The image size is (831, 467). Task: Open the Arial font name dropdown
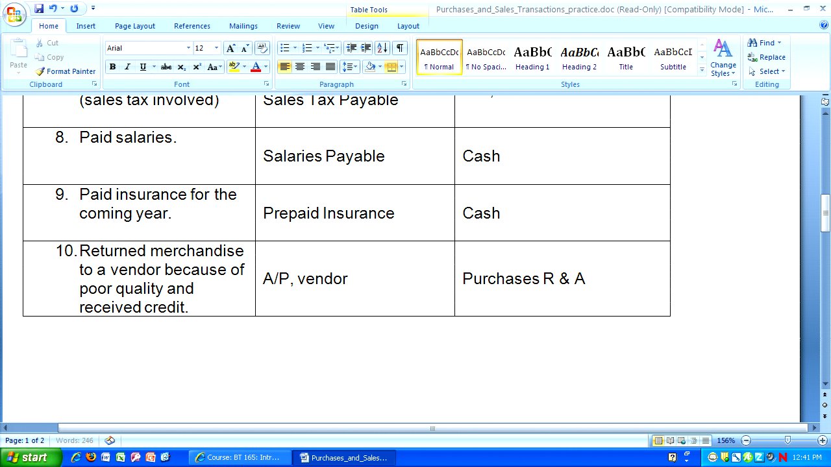pos(188,48)
